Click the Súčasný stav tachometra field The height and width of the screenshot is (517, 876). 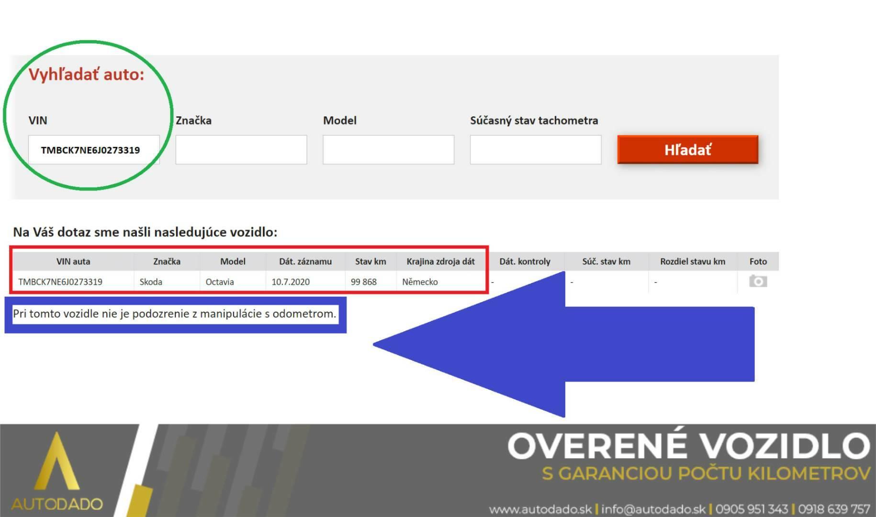coord(536,150)
